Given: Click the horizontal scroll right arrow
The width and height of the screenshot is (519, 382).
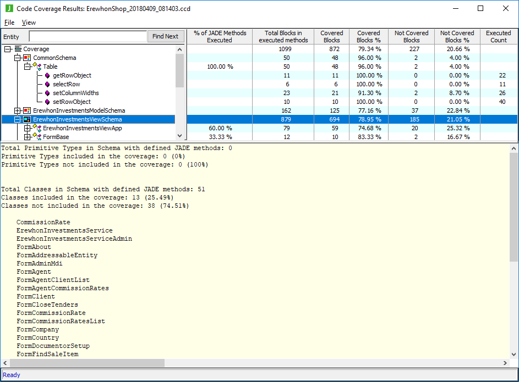Looking at the screenshot, I should coord(505,363).
